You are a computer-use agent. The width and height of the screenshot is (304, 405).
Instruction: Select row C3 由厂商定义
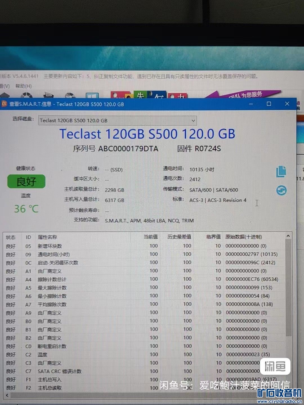pyautogui.click(x=144, y=363)
